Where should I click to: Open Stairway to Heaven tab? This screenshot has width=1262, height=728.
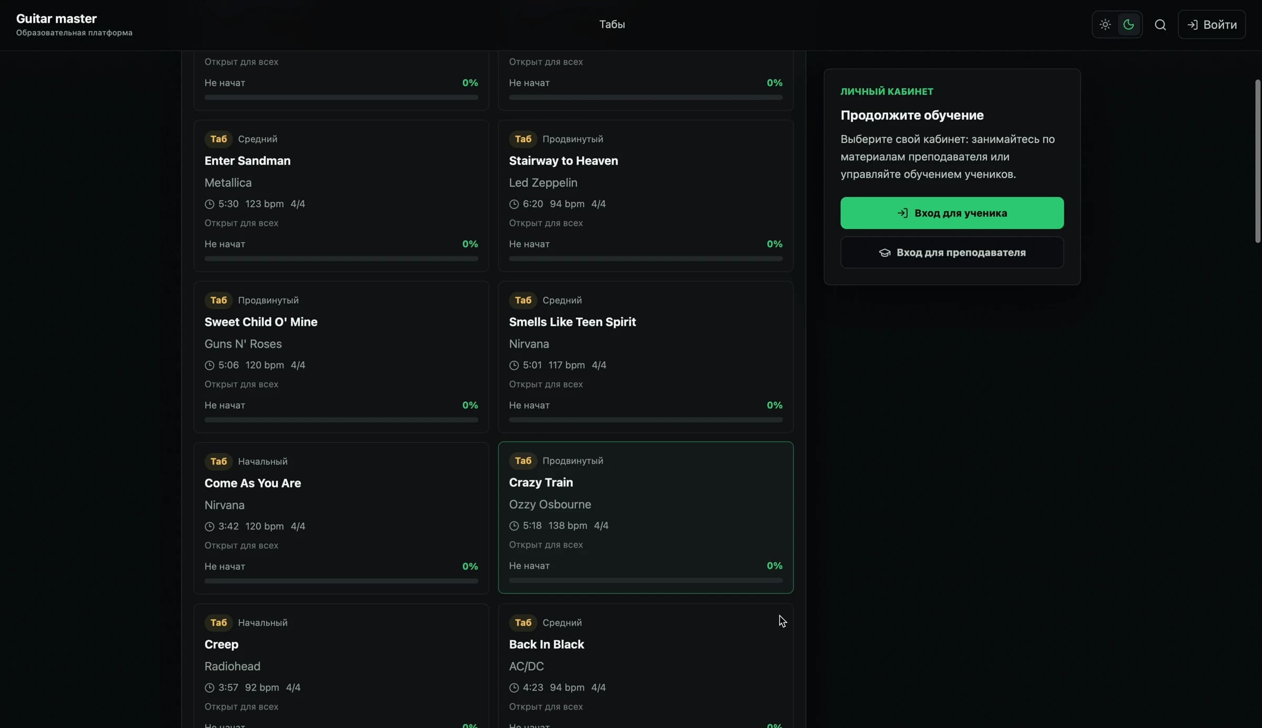[646, 196]
